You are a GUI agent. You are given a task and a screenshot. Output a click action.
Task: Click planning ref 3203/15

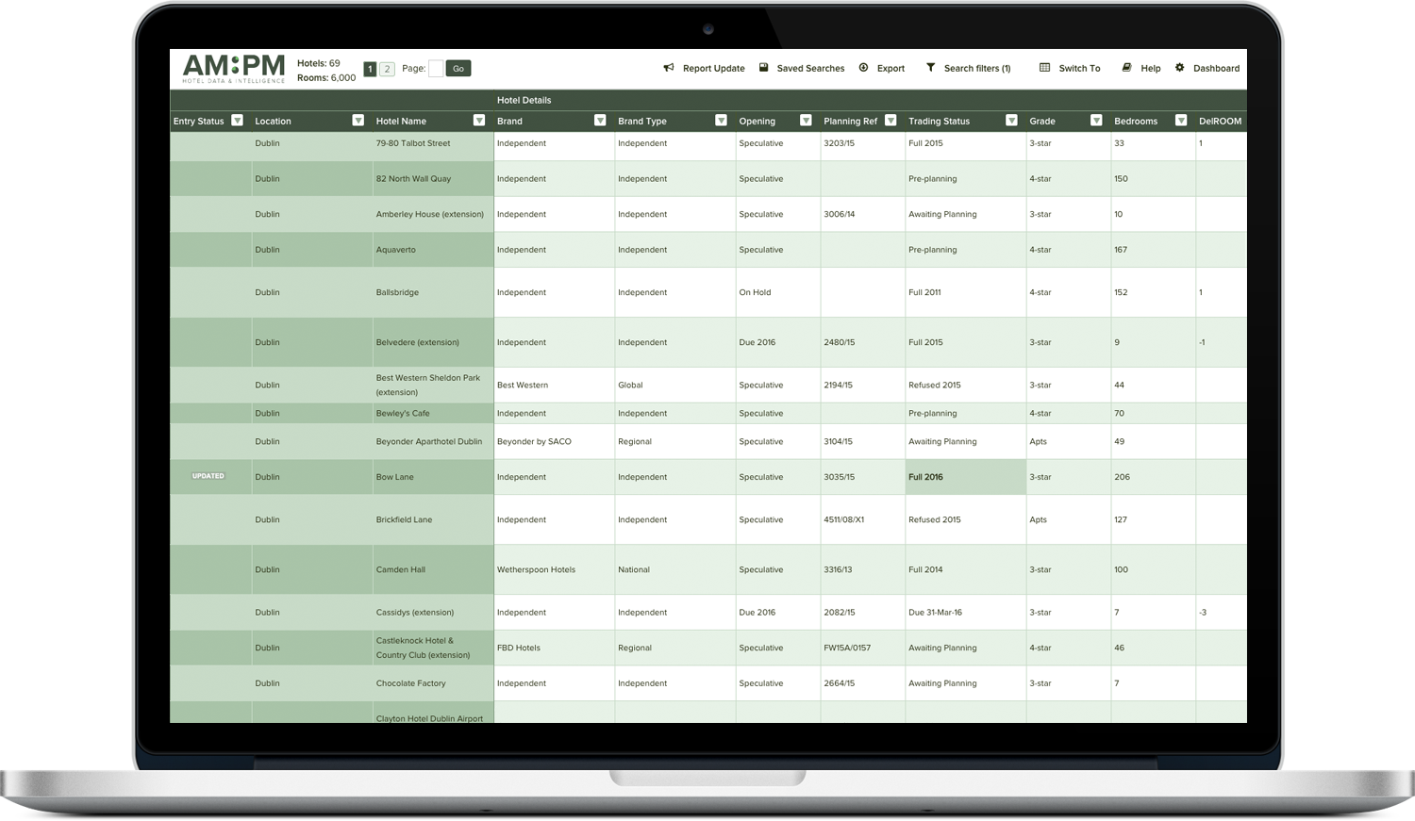(839, 143)
